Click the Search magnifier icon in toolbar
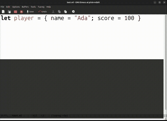Viewport: 167px width, 121px height. [x=73, y=12]
